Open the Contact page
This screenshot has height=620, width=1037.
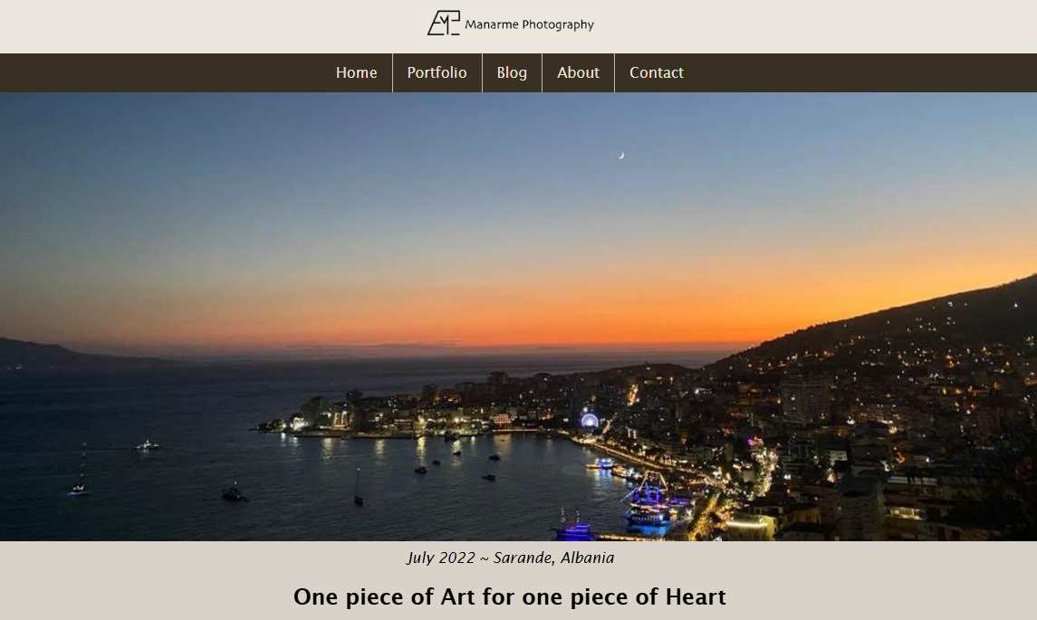tap(656, 72)
